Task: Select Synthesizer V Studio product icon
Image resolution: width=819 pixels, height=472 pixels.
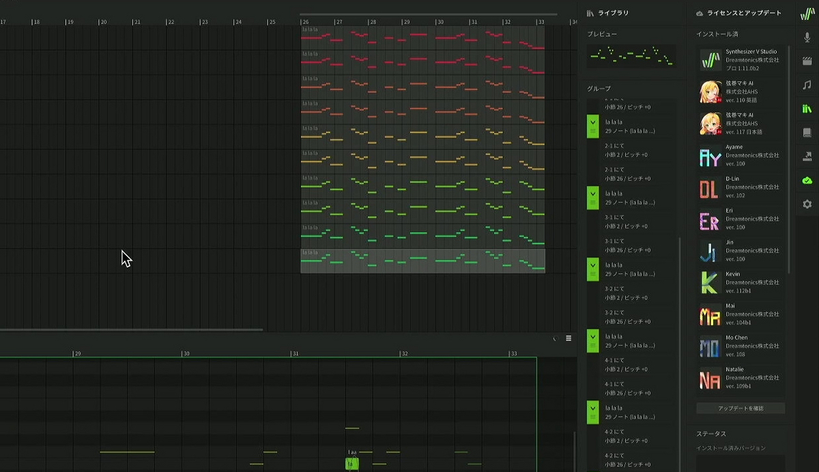Action: (x=710, y=60)
